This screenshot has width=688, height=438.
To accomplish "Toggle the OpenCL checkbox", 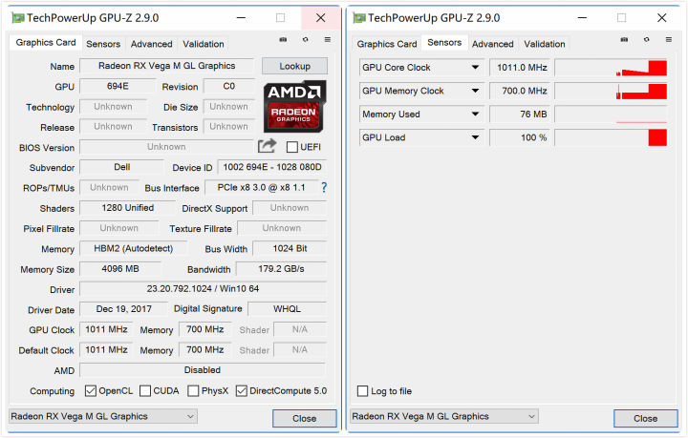I will point(91,390).
